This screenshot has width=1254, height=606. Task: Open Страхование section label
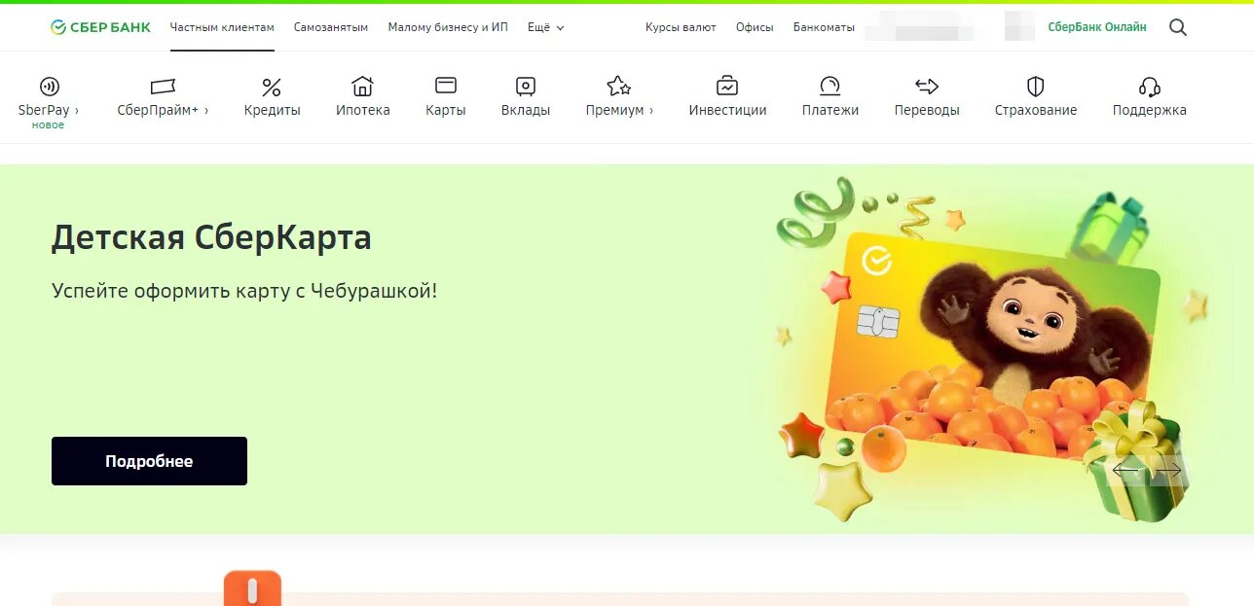[x=1036, y=110]
